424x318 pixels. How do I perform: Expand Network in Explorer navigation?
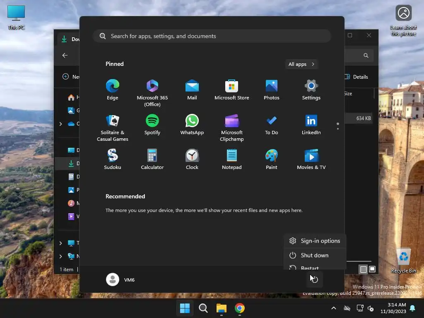(x=60, y=256)
